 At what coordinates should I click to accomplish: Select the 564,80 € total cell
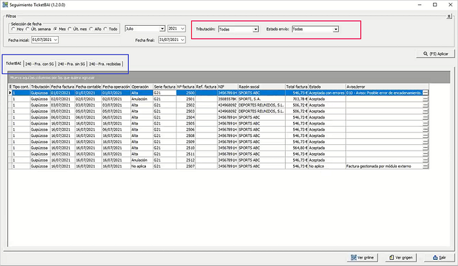point(296,148)
